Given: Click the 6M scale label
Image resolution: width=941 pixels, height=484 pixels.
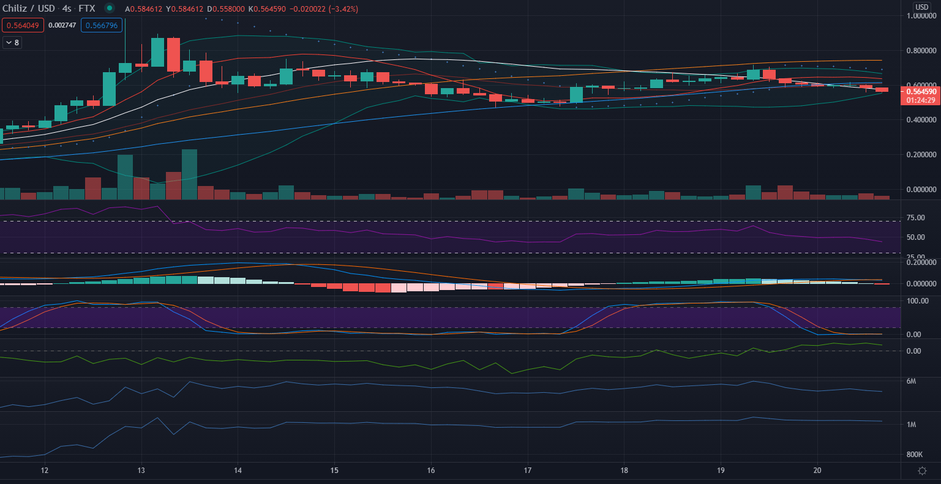Looking at the screenshot, I should click(911, 381).
